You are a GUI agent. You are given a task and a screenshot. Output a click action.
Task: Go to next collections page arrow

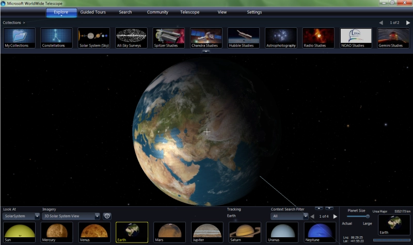[x=408, y=23]
